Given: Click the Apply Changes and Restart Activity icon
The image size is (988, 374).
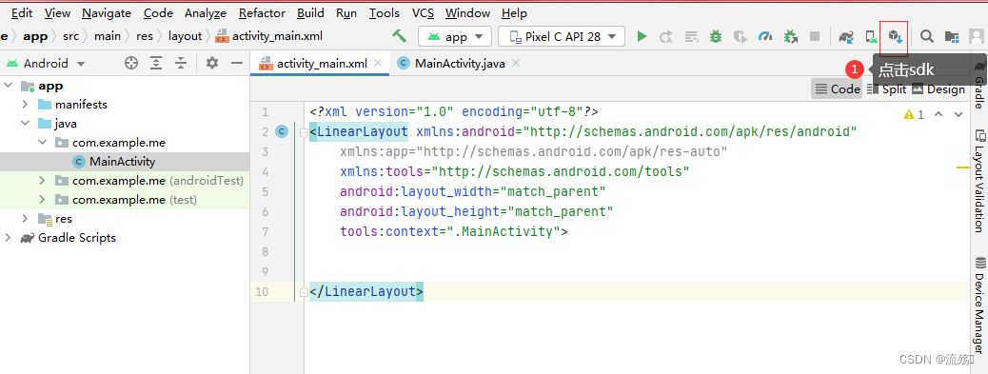Looking at the screenshot, I should click(x=666, y=36).
